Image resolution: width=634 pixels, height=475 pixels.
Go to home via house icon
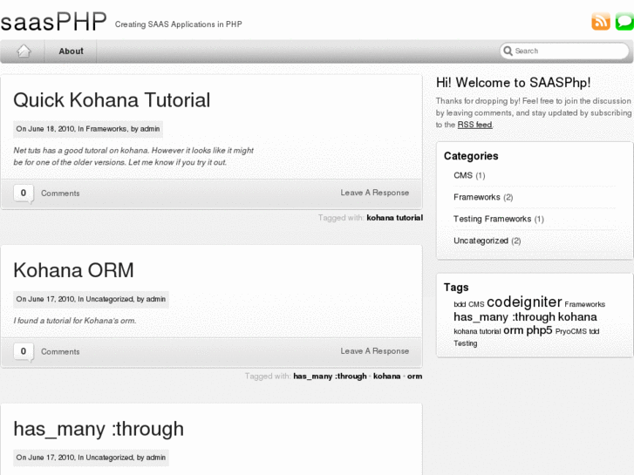point(24,51)
